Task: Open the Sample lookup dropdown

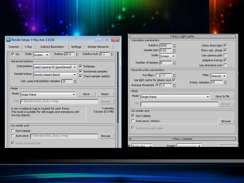Action: [55, 75]
